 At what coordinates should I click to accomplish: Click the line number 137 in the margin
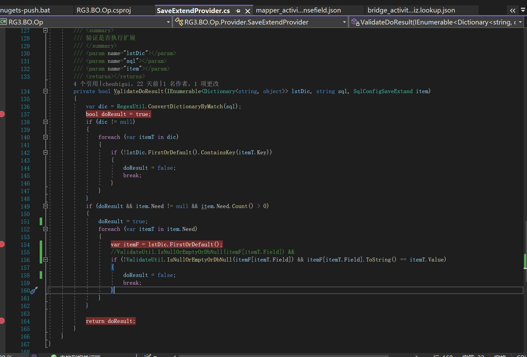pyautogui.click(x=25, y=114)
